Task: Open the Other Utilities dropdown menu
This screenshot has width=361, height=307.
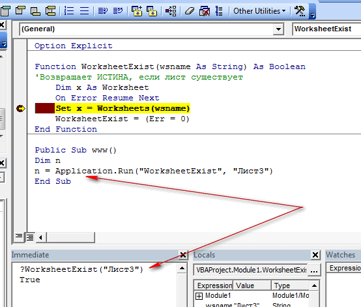Action: pos(259,11)
